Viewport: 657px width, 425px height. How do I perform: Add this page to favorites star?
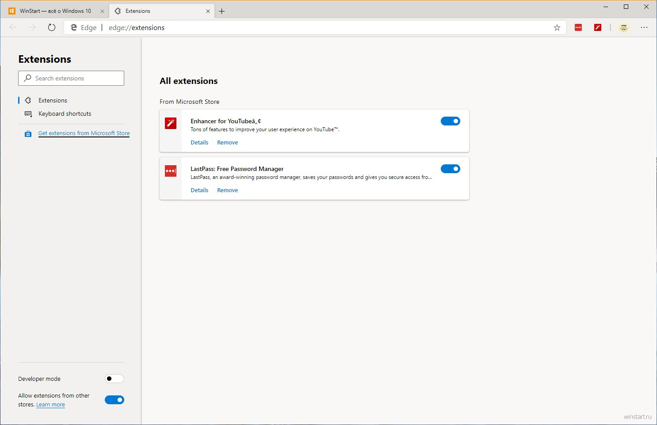coord(557,27)
